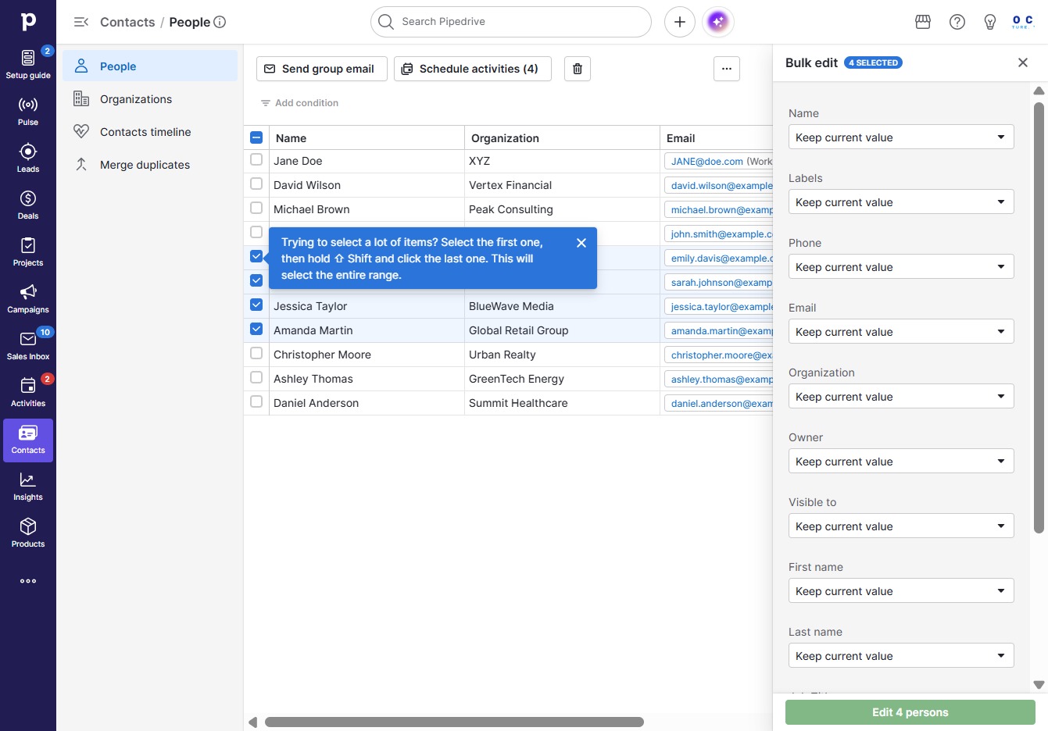Screen dimensions: 1048x731
Task: Go to Leads section
Action: (x=28, y=158)
